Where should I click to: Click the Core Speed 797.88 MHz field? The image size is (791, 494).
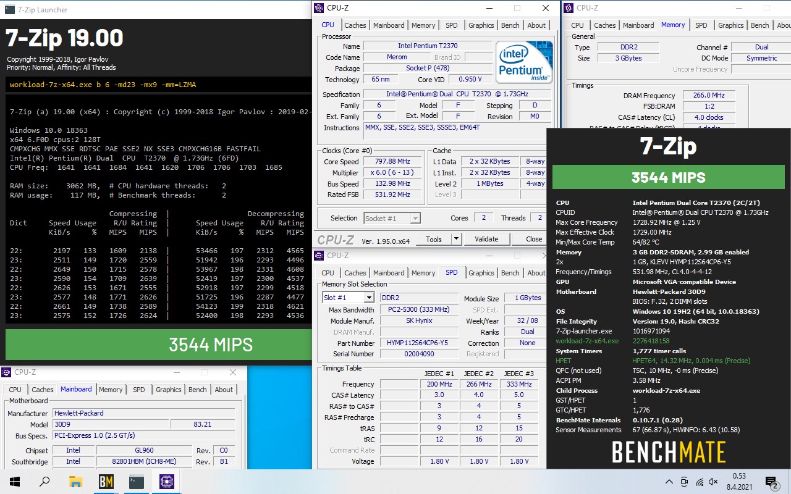point(394,162)
